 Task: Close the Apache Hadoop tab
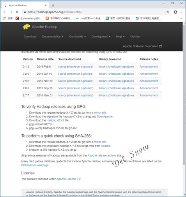point(46,5)
